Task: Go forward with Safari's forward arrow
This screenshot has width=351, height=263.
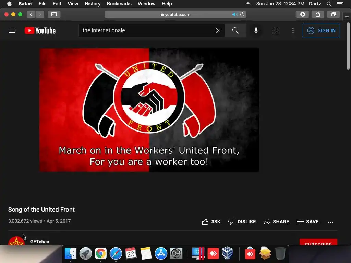Action: point(40,14)
